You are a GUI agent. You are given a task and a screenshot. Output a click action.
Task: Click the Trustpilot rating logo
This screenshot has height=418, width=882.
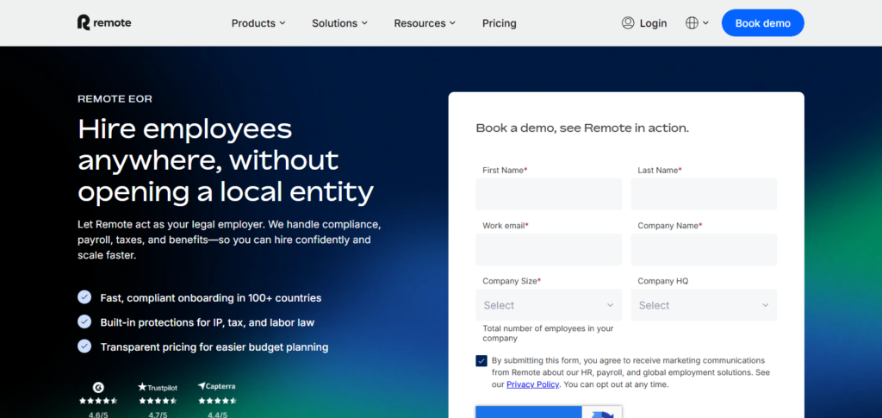coord(158,387)
